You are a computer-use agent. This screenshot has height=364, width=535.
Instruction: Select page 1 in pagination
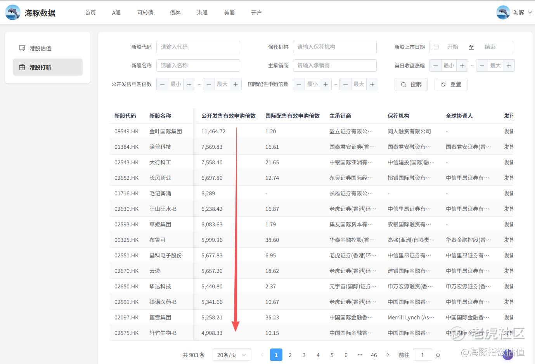pyautogui.click(x=276, y=355)
